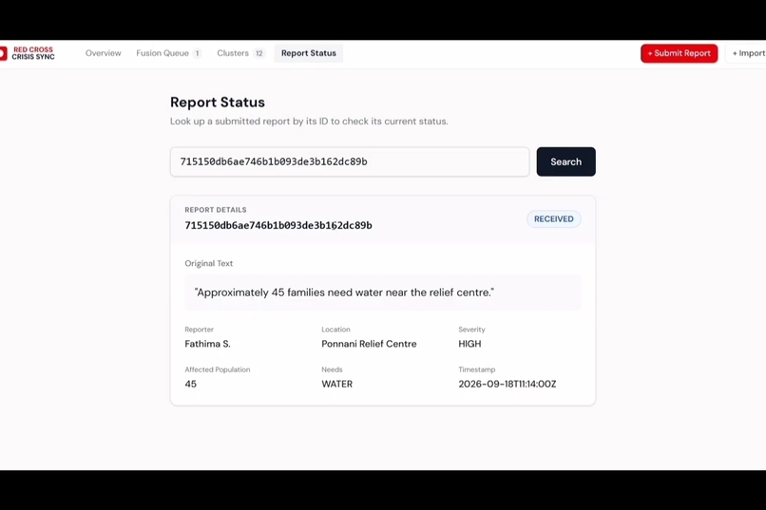Click the Clusters count badge 12
This screenshot has height=510, width=766.
coord(259,53)
